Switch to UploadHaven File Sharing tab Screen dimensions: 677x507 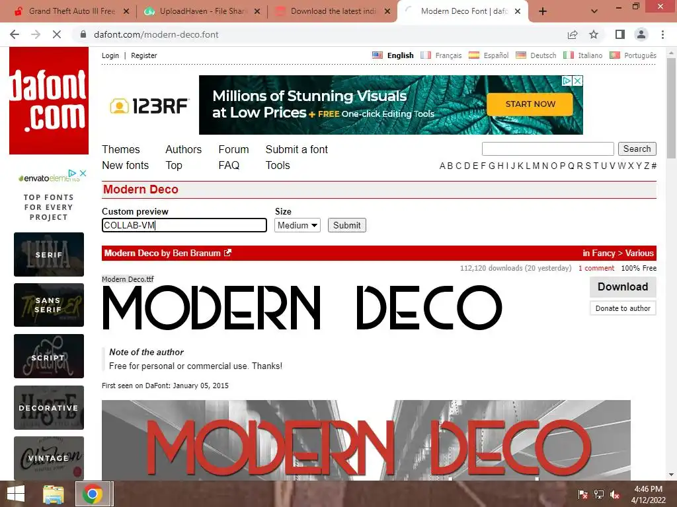[202, 11]
